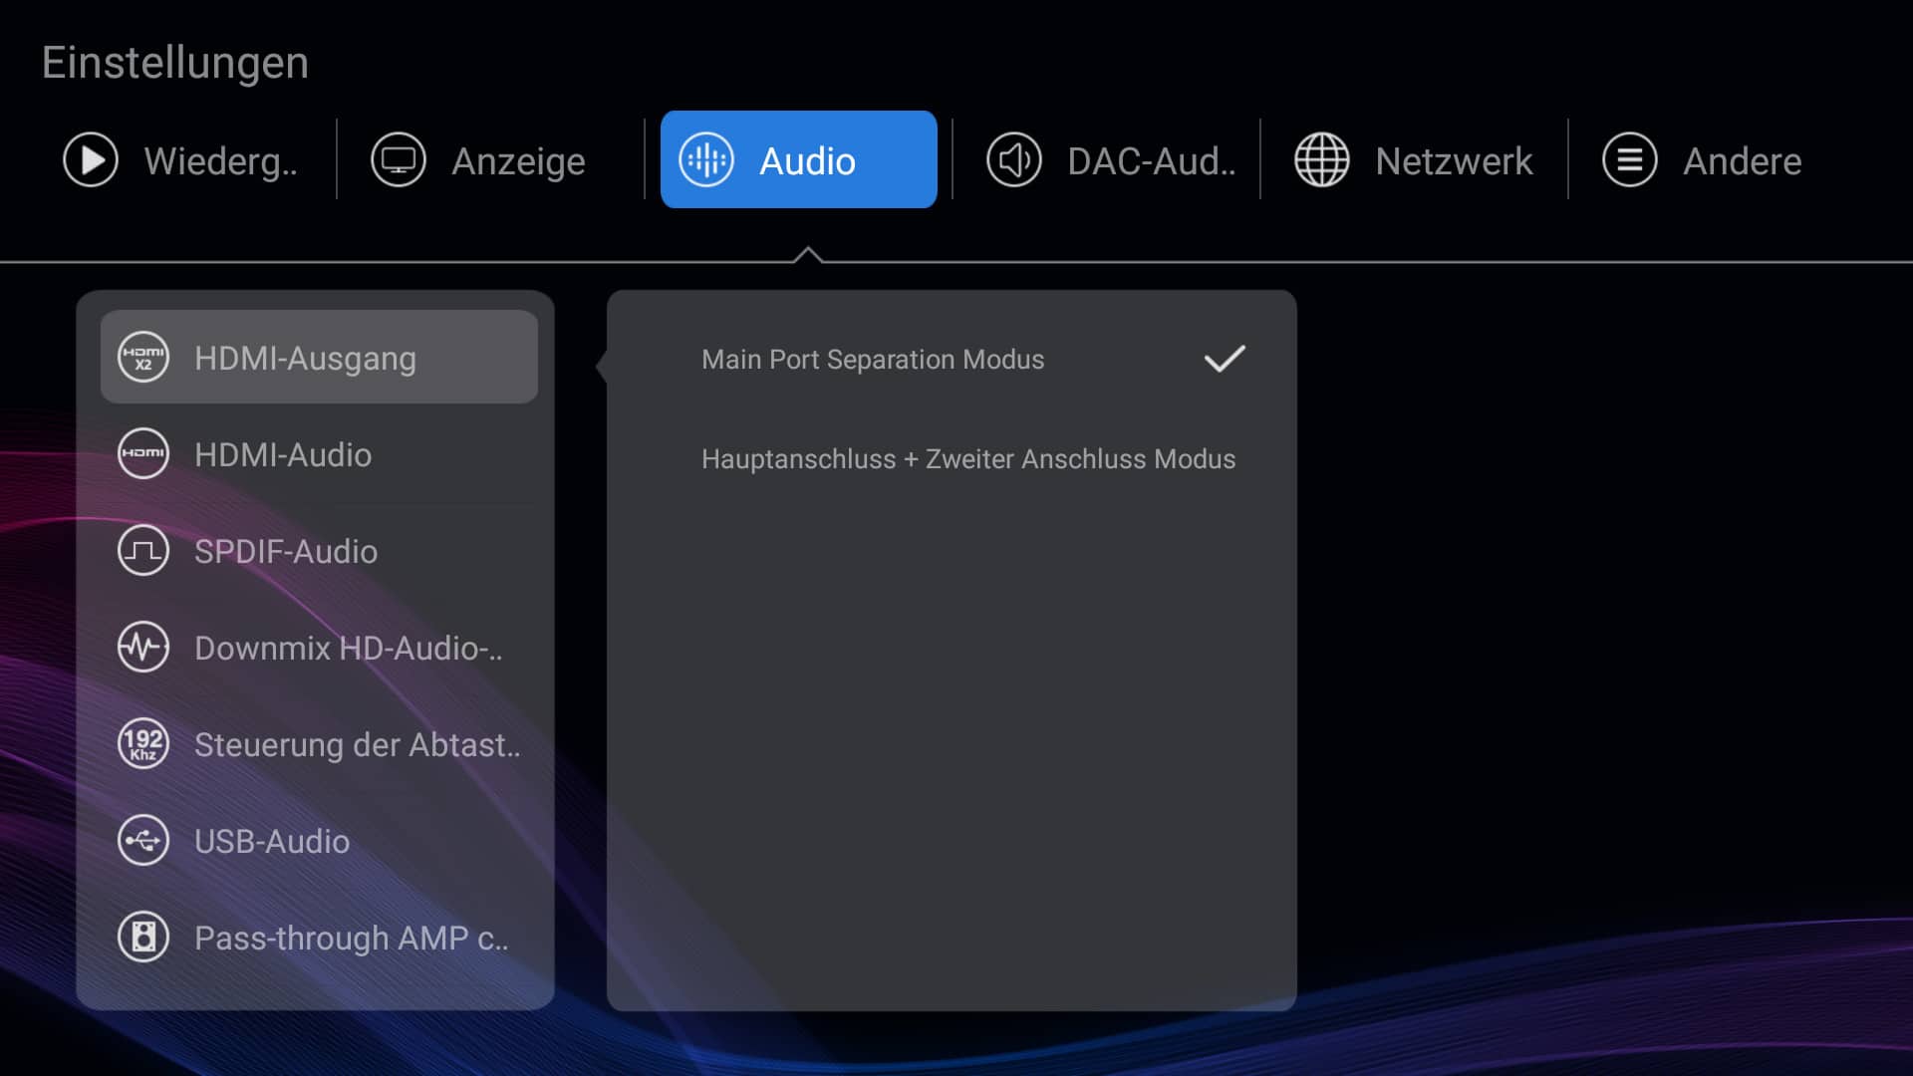This screenshot has width=1913, height=1076.
Task: Switch to the Netzwerk tab label
Action: tap(1454, 161)
